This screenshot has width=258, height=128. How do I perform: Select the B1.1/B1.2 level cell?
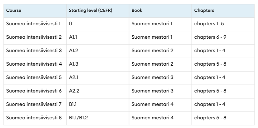(x=78, y=118)
